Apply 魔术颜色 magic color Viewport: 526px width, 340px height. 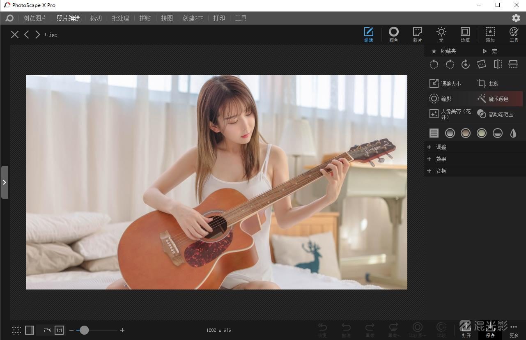pyautogui.click(x=498, y=99)
